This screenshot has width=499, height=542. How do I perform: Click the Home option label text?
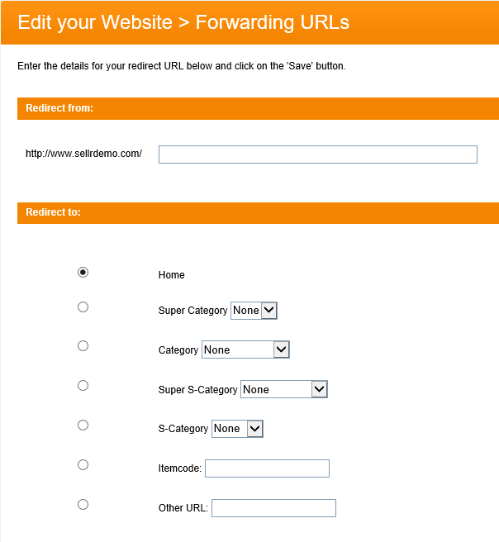tap(172, 275)
